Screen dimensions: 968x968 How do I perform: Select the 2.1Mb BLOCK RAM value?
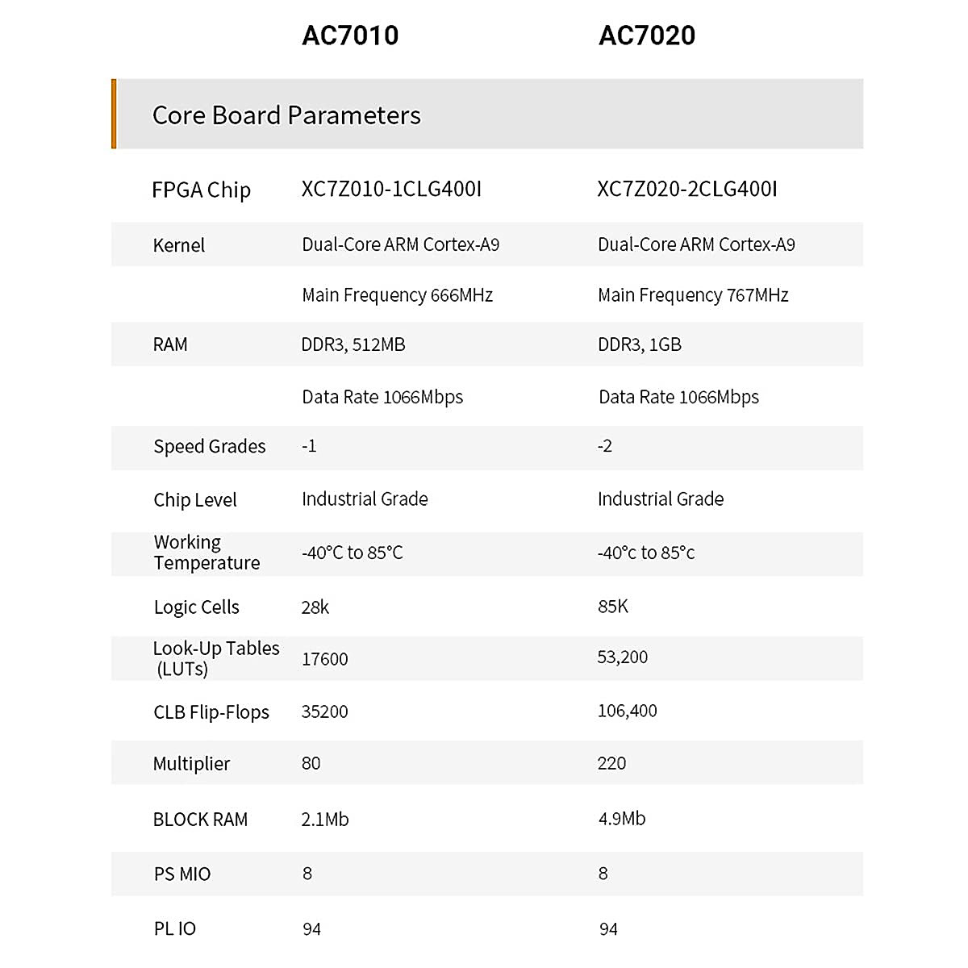coord(325,820)
